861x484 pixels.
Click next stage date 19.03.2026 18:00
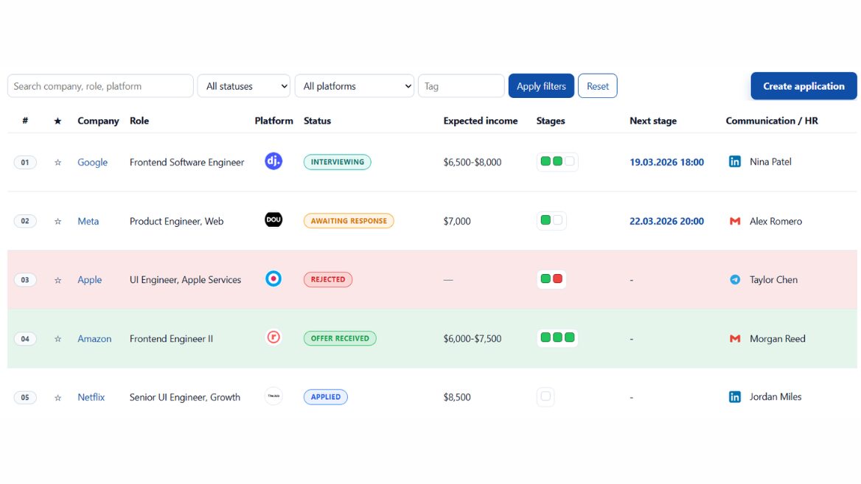click(x=666, y=162)
